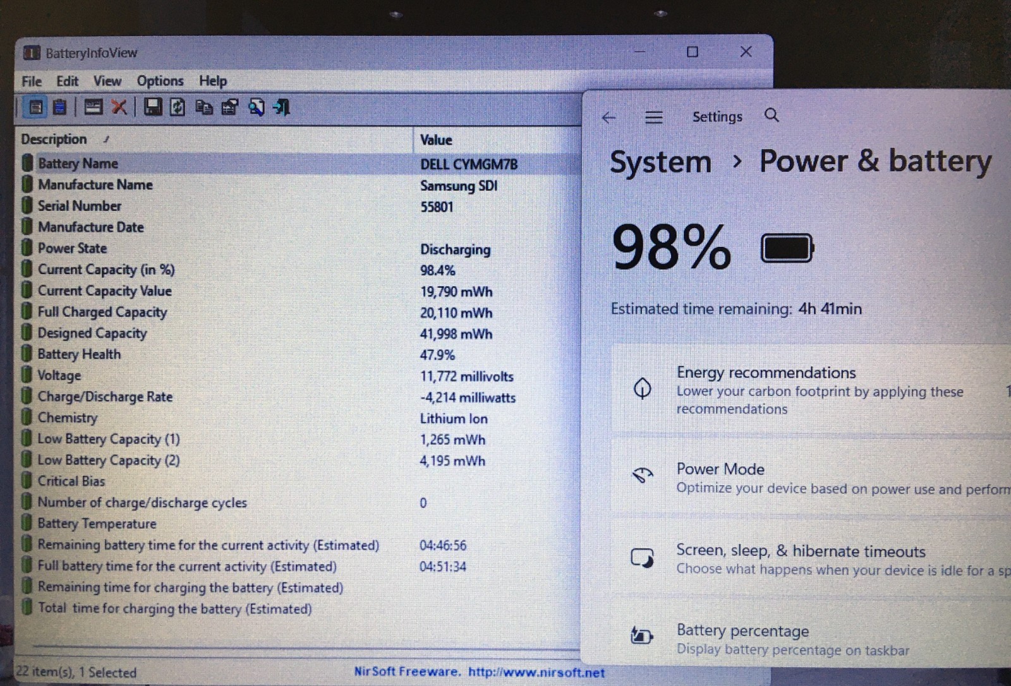Open the View menu
Image resolution: width=1011 pixels, height=686 pixels.
107,81
